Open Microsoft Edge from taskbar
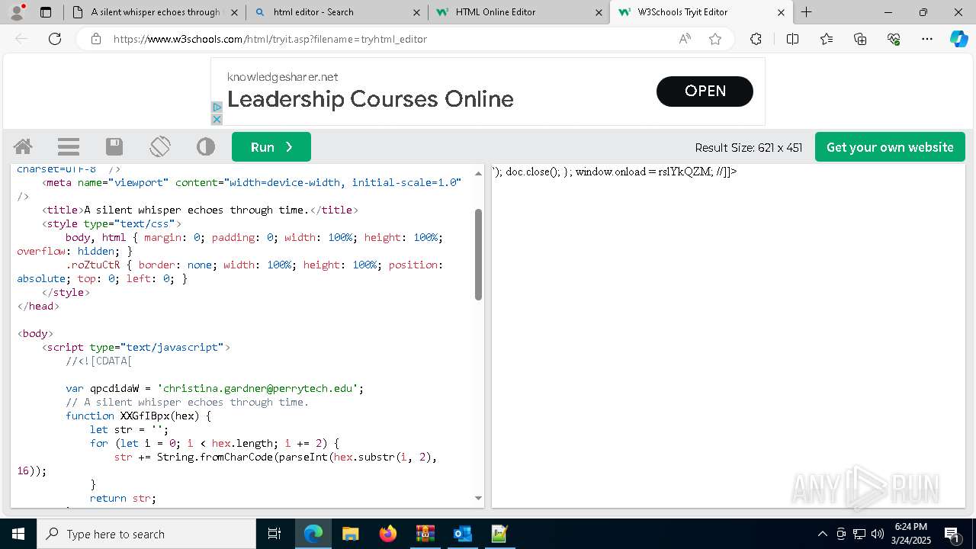This screenshot has width=976, height=549. pos(313,534)
